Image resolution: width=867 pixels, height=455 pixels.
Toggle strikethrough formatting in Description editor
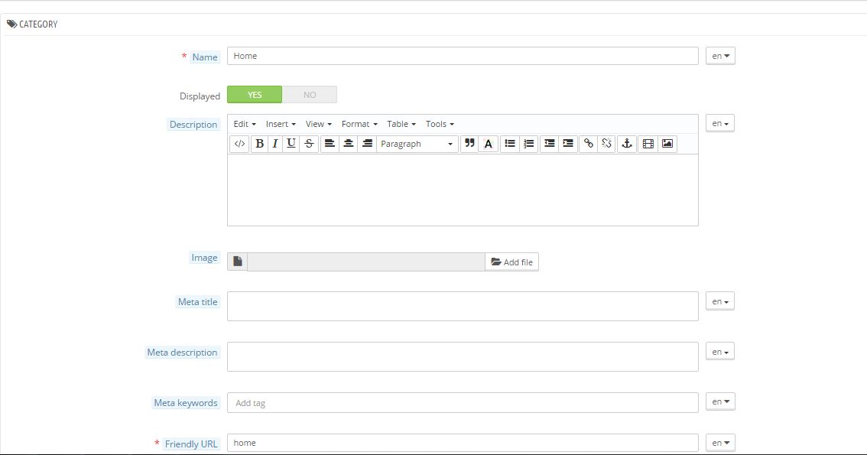(x=309, y=144)
